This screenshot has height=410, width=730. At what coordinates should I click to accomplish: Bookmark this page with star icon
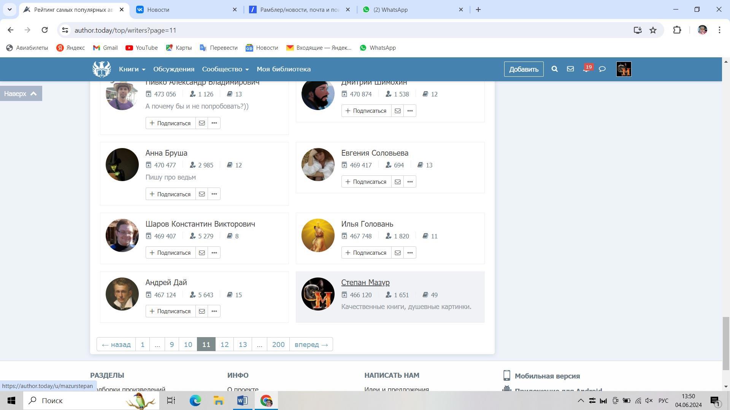(653, 30)
